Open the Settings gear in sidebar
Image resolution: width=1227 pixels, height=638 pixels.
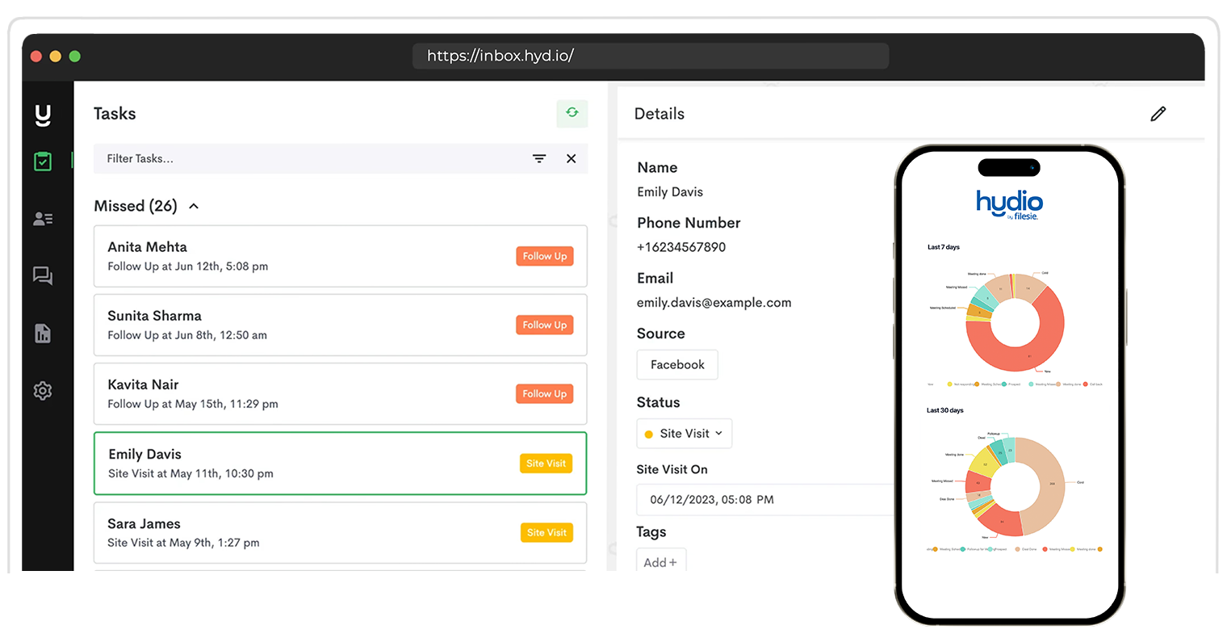(43, 391)
